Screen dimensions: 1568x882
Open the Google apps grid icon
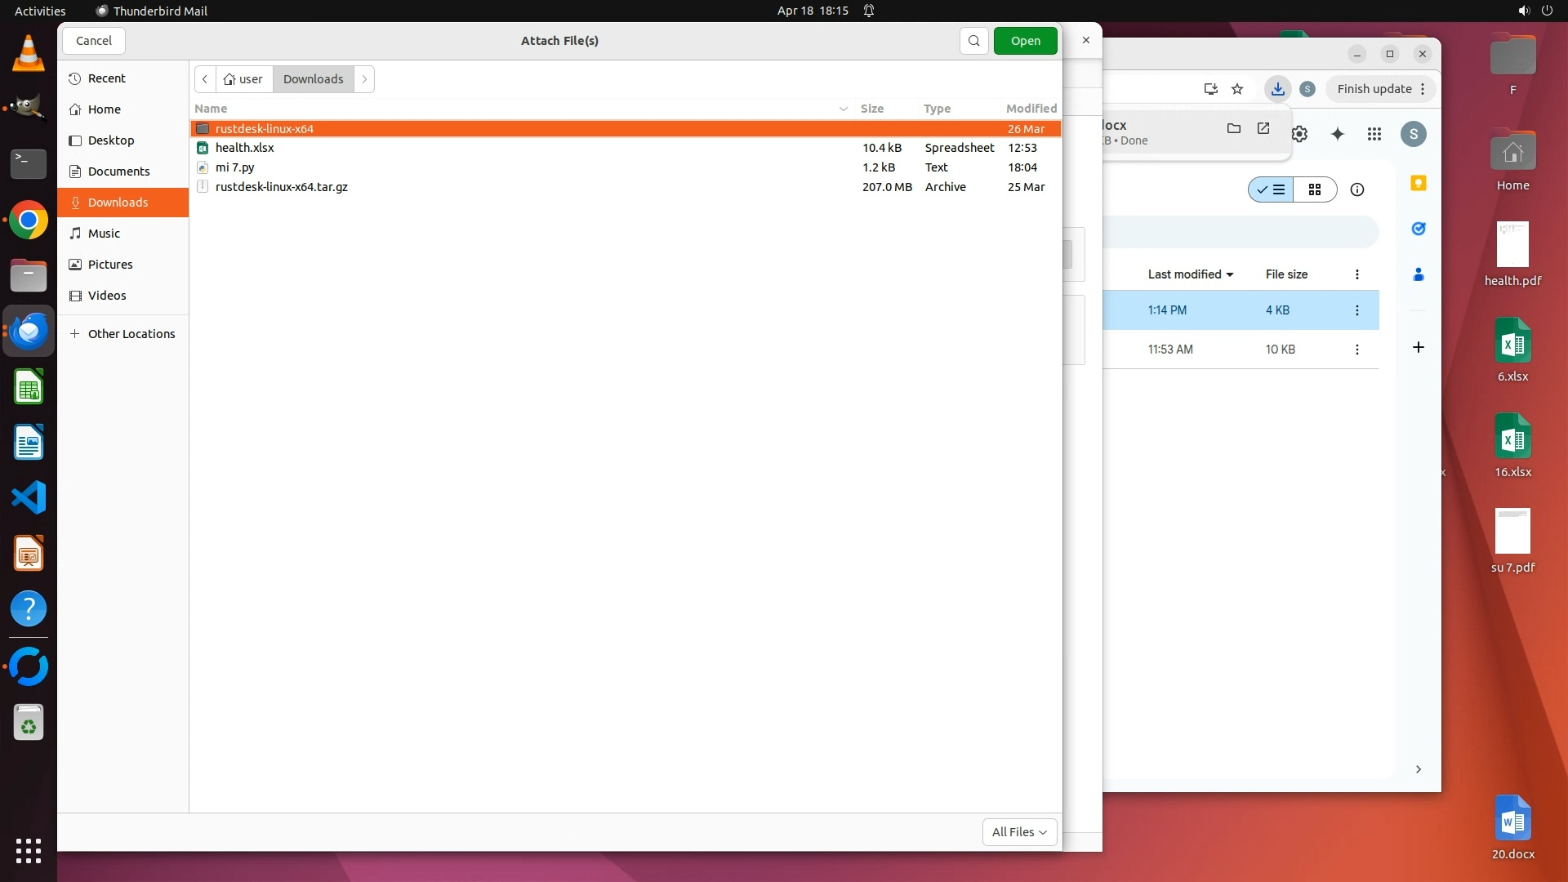click(x=1374, y=134)
